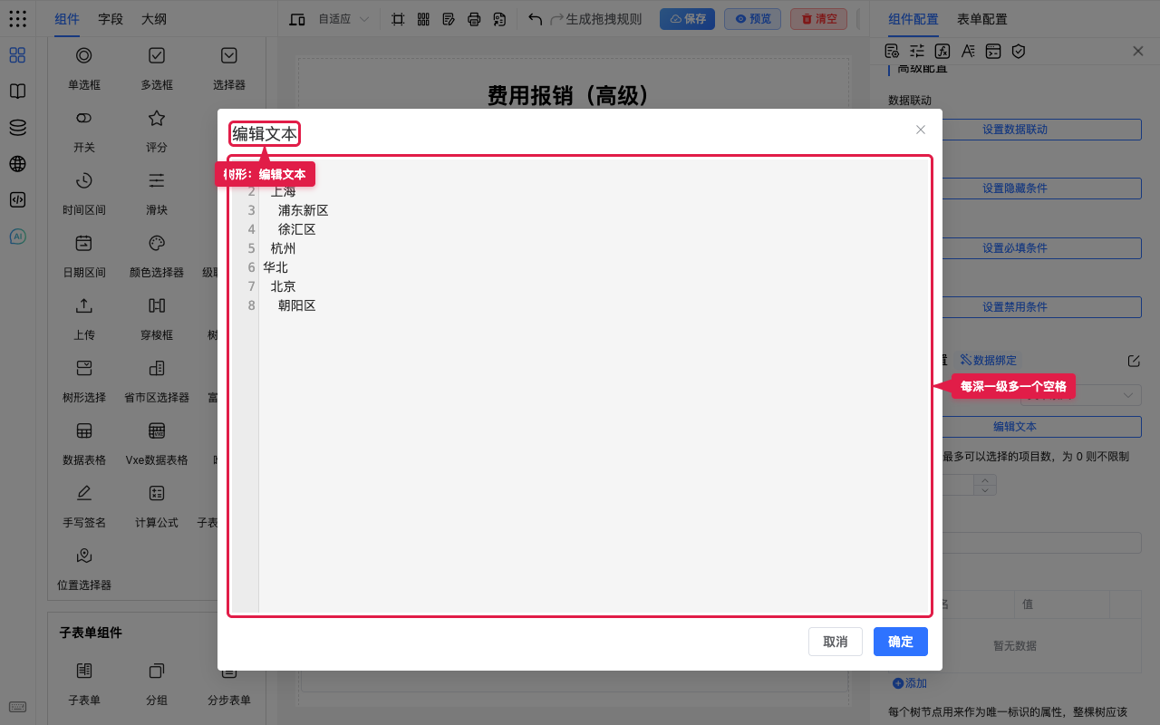Image resolution: width=1160 pixels, height=725 pixels.
Task: Select the 颜色选择器 component
Action: [x=157, y=256]
